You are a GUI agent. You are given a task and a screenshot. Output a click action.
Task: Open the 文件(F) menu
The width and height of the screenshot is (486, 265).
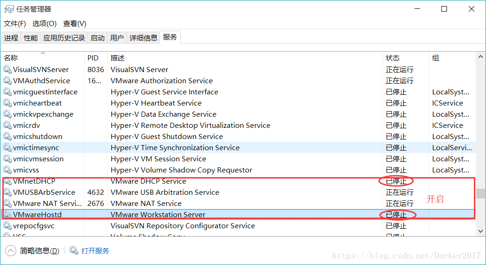pyautogui.click(x=14, y=24)
